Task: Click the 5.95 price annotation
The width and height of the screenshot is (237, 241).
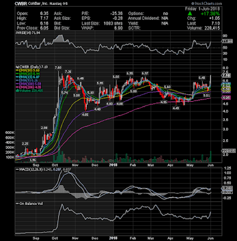Action: [100, 83]
